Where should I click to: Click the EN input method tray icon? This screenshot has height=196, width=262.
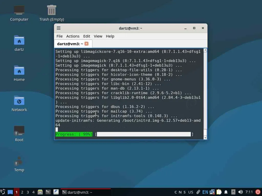205,192
